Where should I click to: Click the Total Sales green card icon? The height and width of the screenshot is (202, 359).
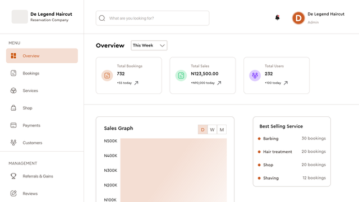(181, 76)
